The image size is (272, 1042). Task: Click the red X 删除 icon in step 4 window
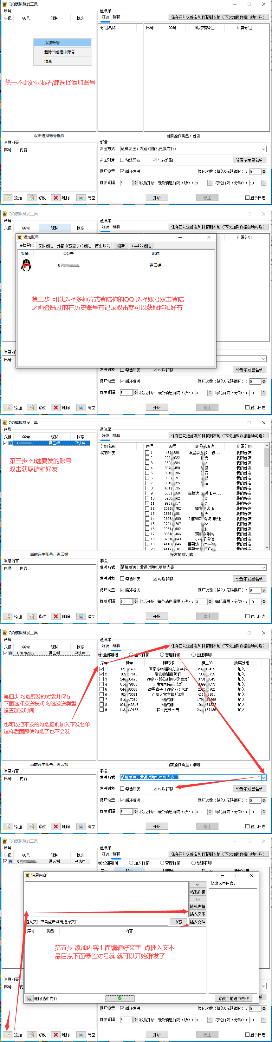(x=56, y=826)
